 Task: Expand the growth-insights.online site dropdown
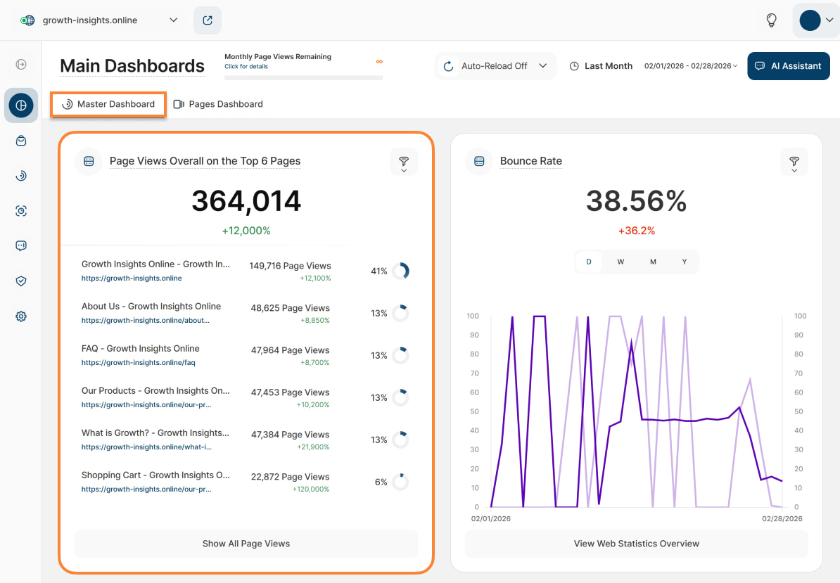[x=173, y=20]
